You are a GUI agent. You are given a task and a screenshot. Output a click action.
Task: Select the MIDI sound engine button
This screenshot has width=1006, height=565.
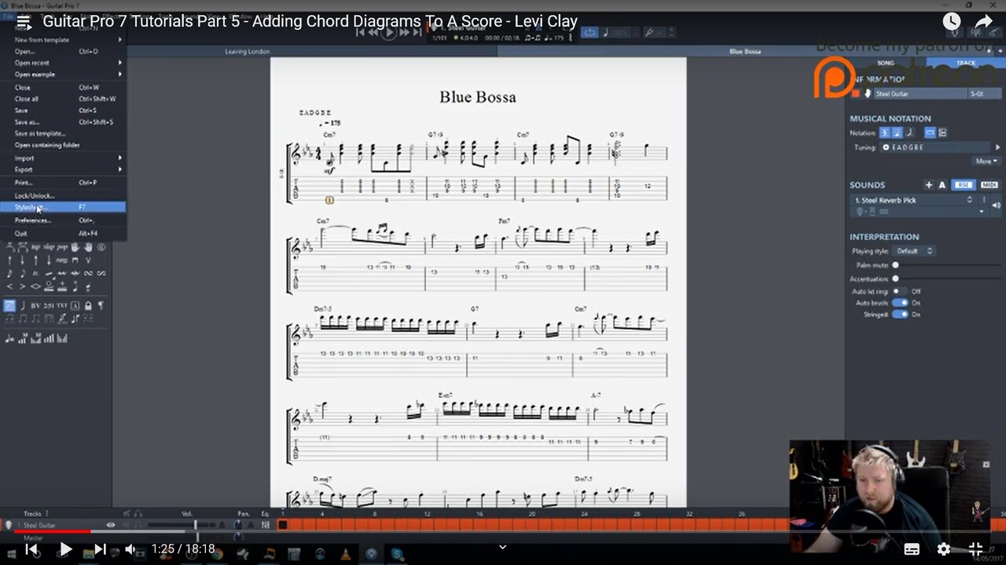[x=989, y=185]
